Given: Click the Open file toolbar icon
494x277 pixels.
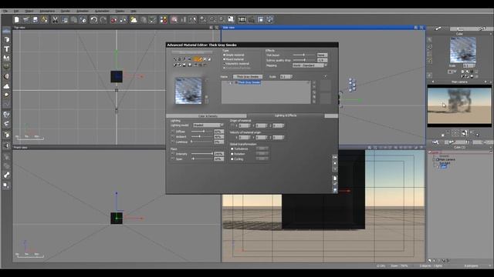Looking at the screenshot, I should pyautogui.click(x=25, y=19).
